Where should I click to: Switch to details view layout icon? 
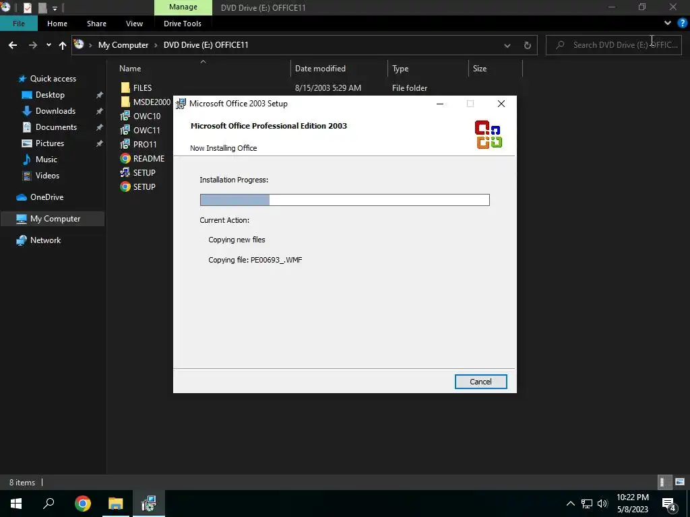click(x=663, y=482)
